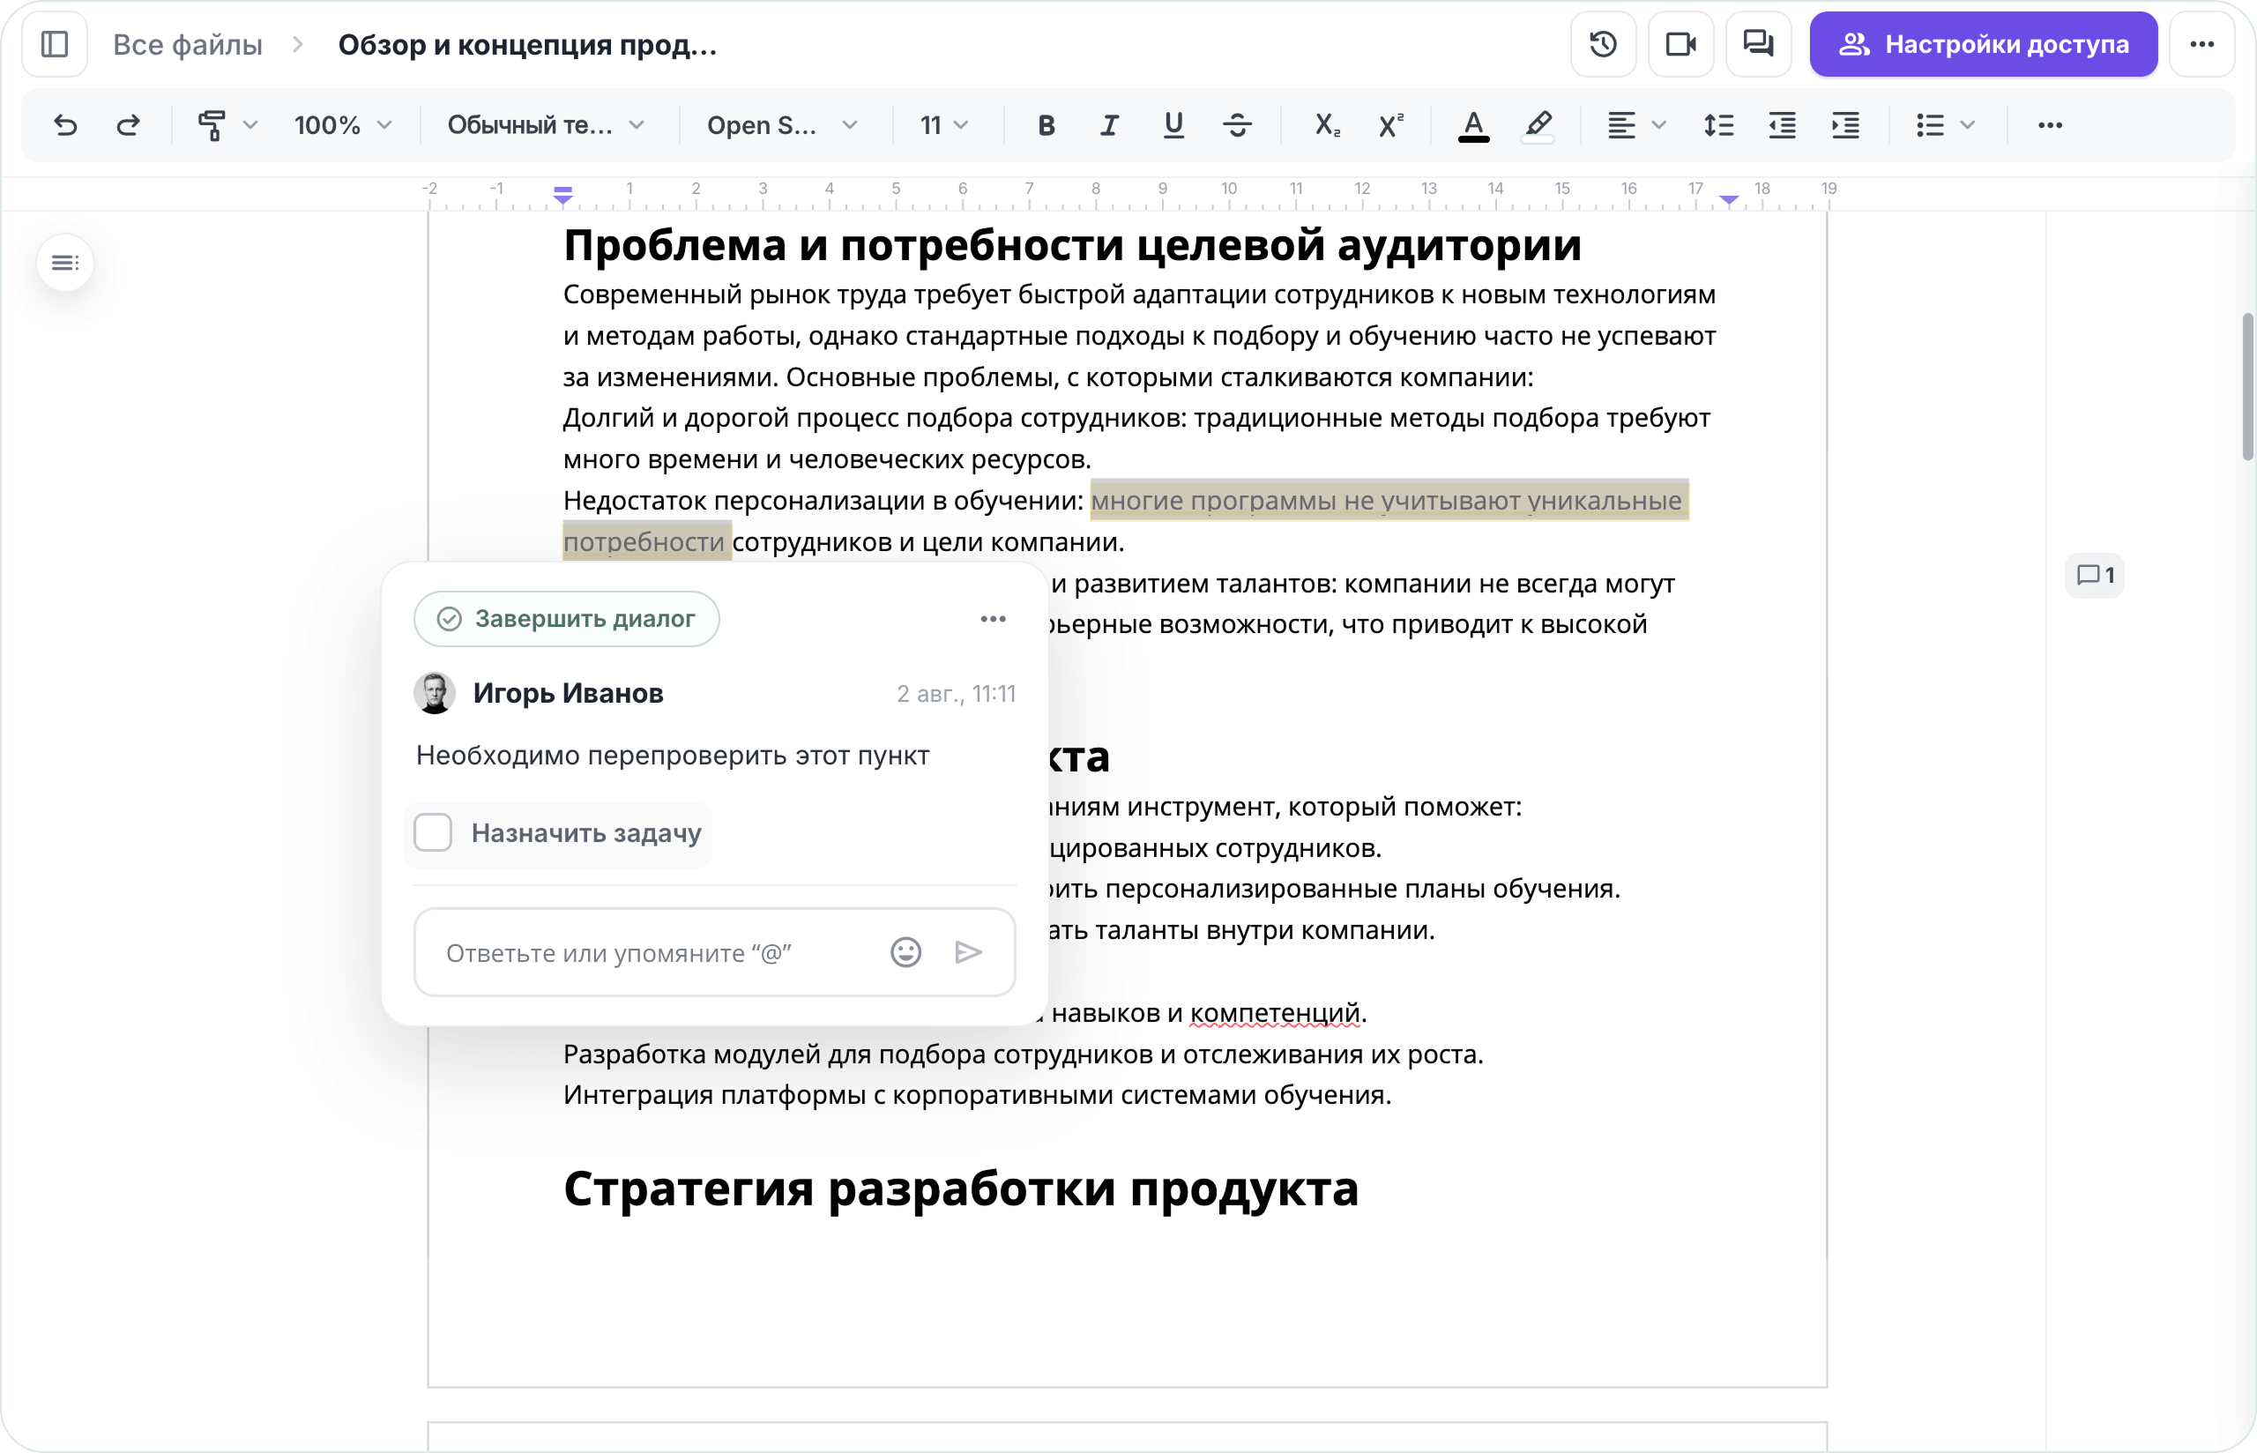The image size is (2257, 1453).
Task: Click the Назначить задачу label
Action: [x=585, y=833]
